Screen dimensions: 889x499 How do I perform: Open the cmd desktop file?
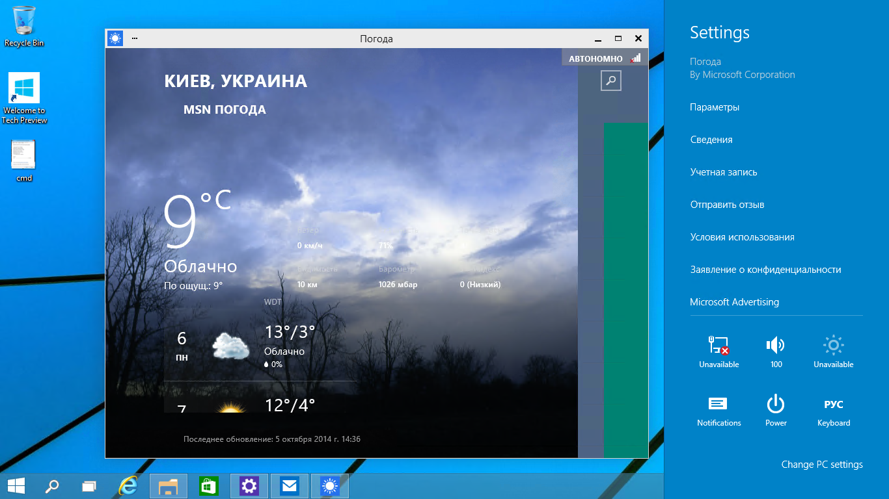pos(24,161)
